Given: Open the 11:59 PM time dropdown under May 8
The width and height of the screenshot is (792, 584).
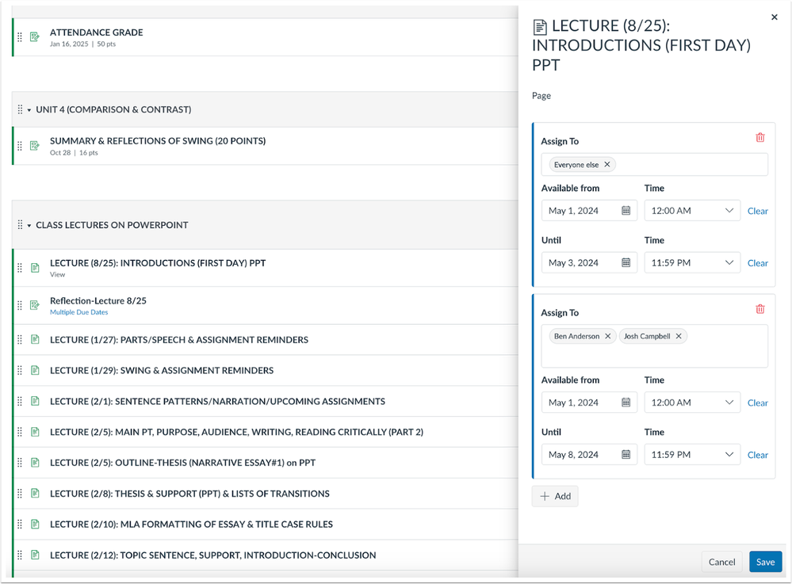Looking at the screenshot, I should pos(692,454).
